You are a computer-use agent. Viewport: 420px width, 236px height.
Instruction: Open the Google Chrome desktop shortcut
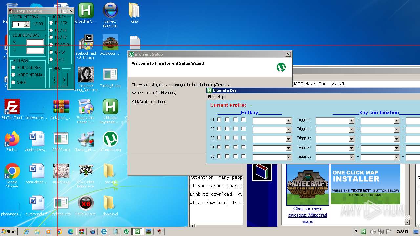pyautogui.click(x=12, y=175)
